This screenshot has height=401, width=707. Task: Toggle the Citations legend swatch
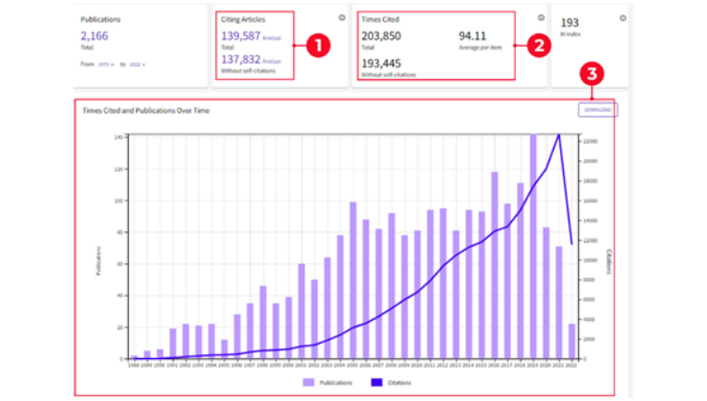click(376, 383)
